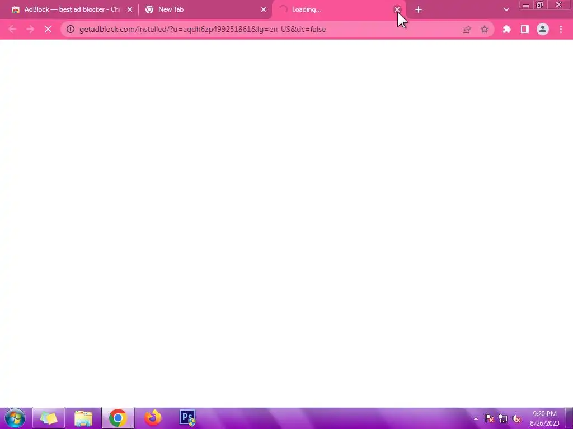Toggle the Chrome side panel

click(525, 29)
